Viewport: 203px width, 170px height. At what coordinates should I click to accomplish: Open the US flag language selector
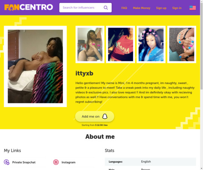[192, 8]
